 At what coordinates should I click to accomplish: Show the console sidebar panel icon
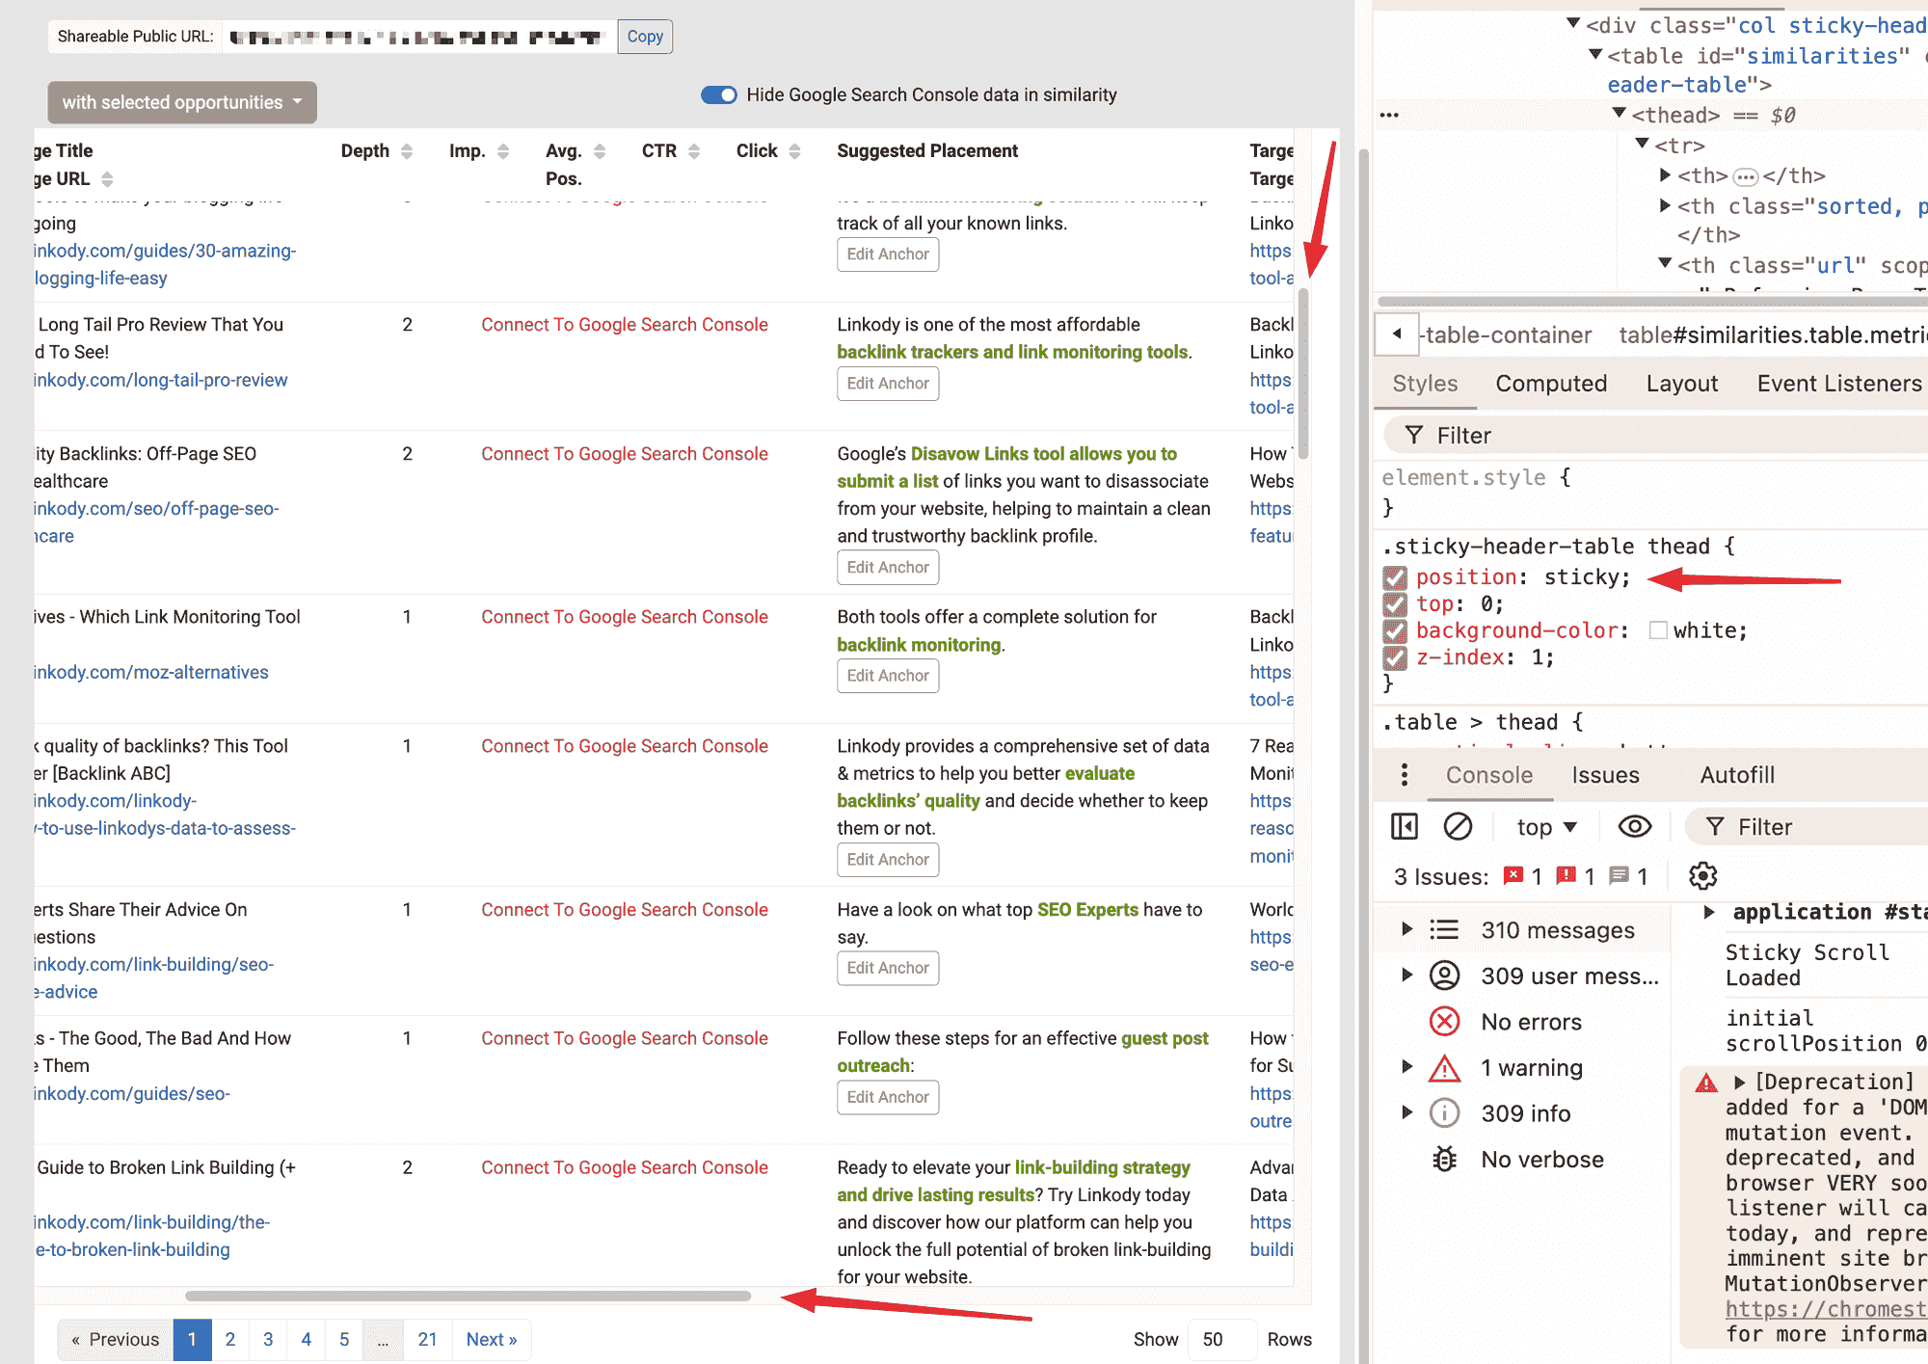point(1405,826)
